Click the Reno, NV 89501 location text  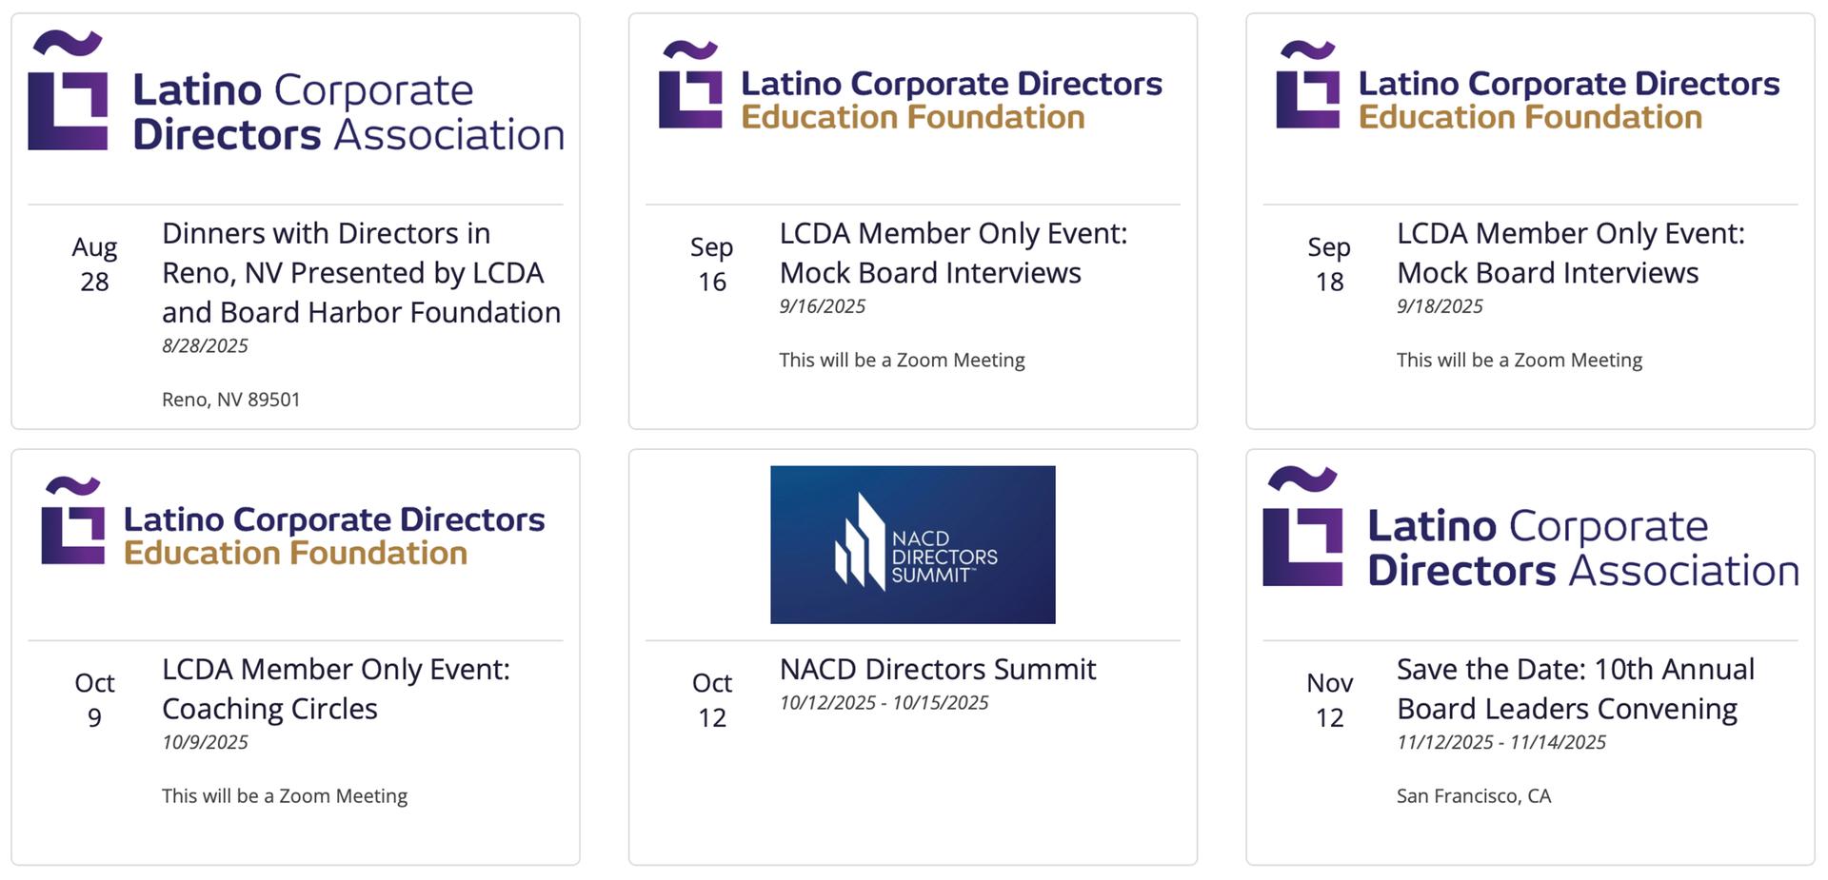tap(231, 400)
